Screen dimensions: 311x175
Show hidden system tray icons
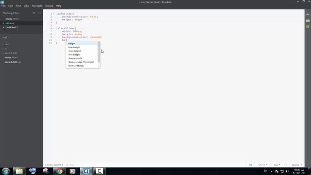pyautogui.click(x=272, y=172)
